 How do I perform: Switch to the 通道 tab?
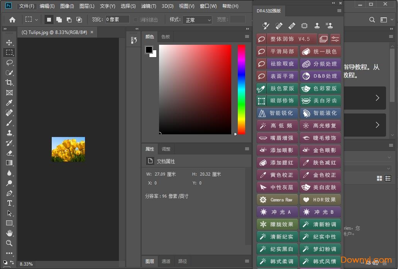(166, 261)
